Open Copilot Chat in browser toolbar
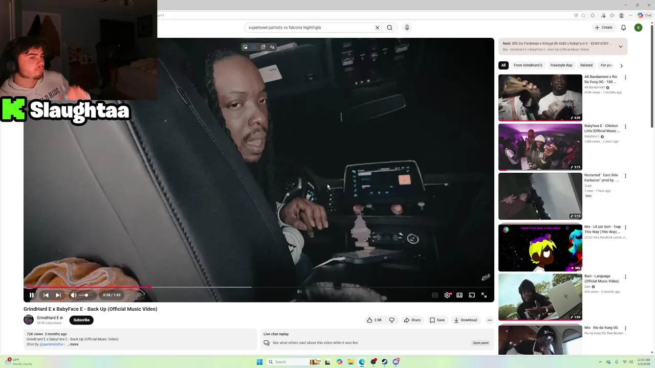 pos(644,15)
